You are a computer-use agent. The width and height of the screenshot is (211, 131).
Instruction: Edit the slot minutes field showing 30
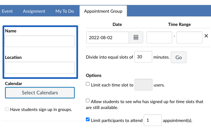click(143, 57)
